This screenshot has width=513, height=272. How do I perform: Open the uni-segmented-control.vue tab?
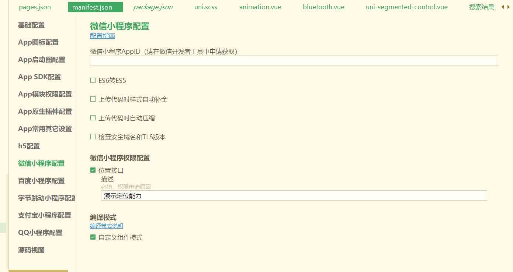coord(407,7)
